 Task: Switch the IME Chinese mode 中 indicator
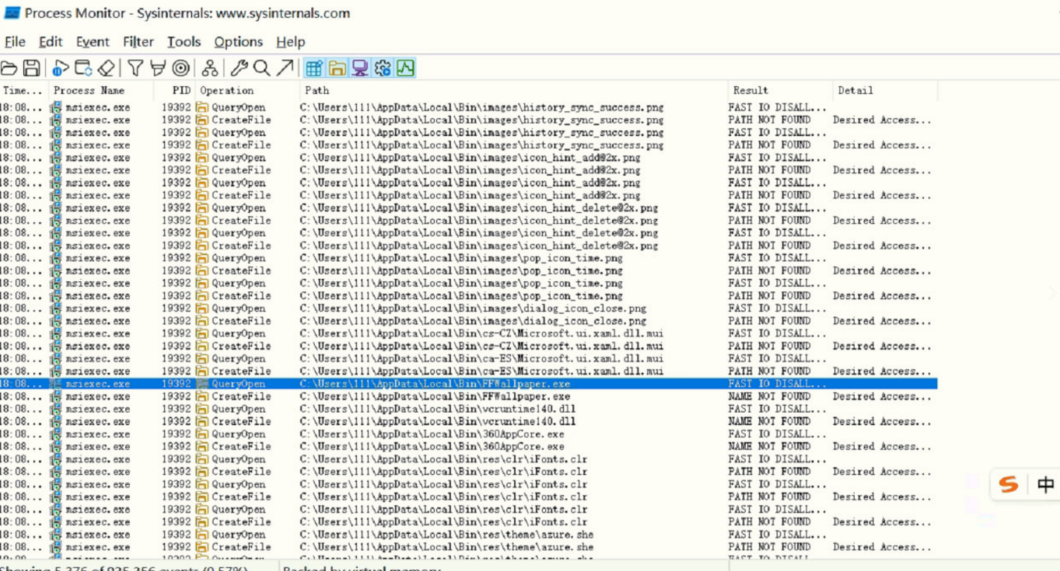pyautogui.click(x=1045, y=484)
